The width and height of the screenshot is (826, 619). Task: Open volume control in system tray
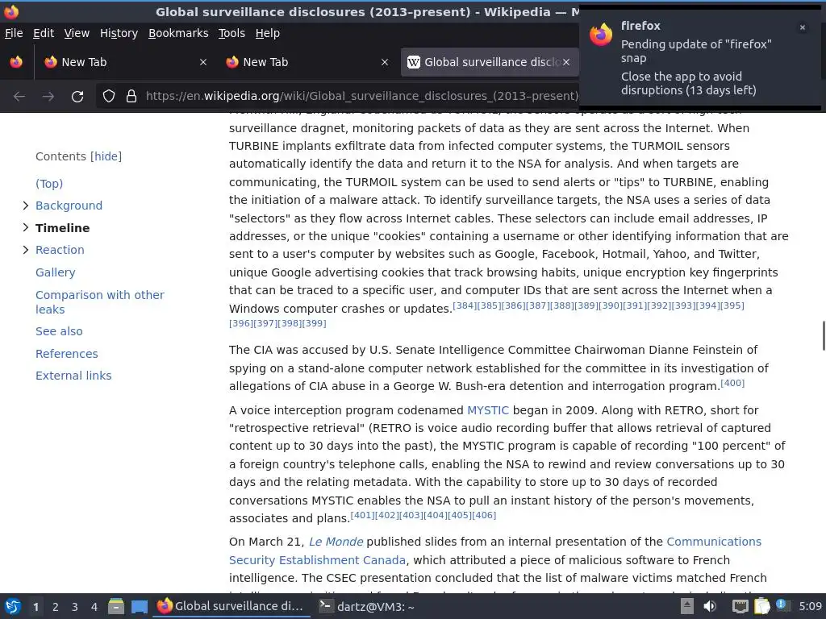click(x=710, y=606)
